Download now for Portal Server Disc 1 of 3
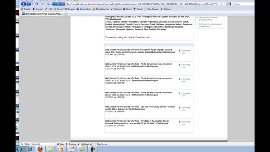Screen dimensions: 270x152 coord(184,95)
